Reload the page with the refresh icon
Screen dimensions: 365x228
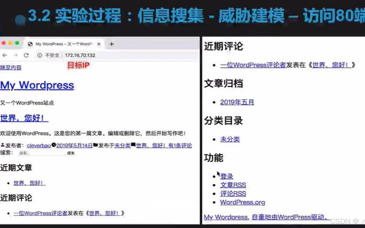26,55
